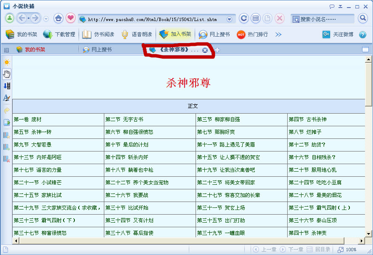The image size is (373, 255).
Task: Select the hand drag tool in sidebar
Action: (7, 74)
